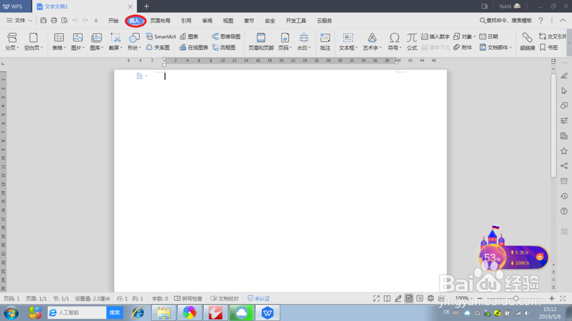Insert a 超链接 hyperlink
Screen dimensions: 572x321
click(527, 41)
